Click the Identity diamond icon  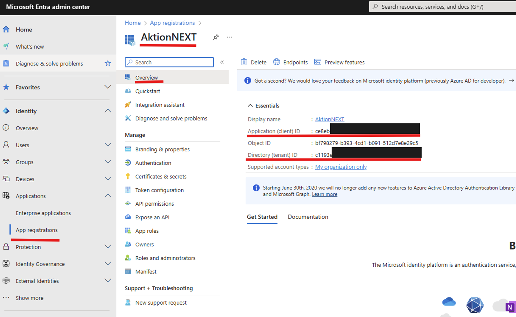(x=6, y=111)
